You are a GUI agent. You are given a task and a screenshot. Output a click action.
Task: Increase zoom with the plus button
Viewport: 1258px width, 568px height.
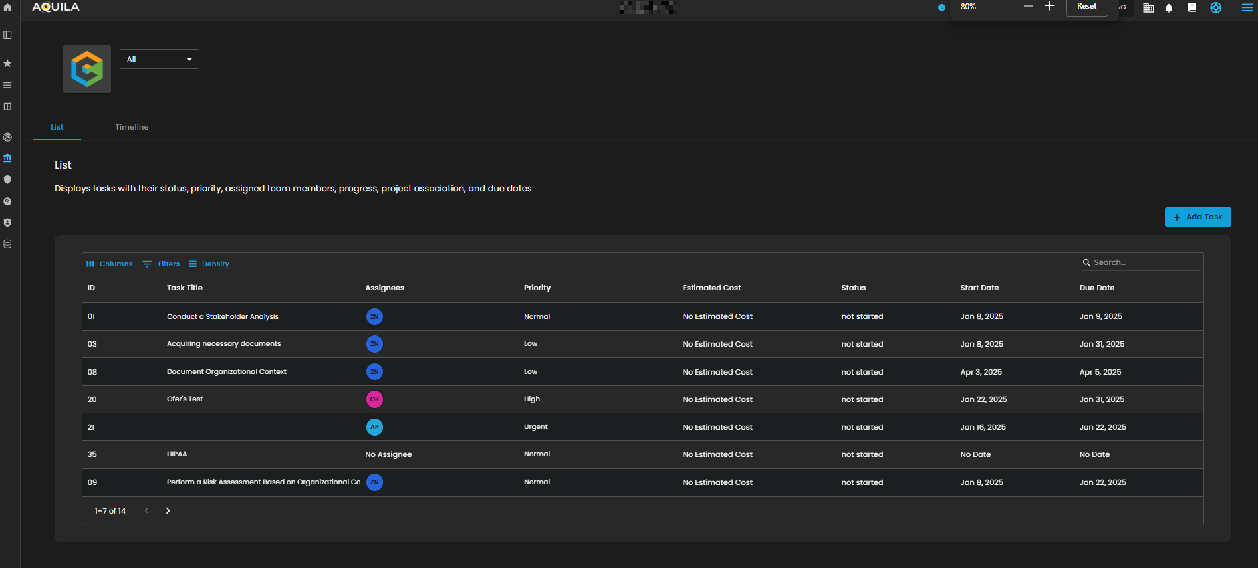(x=1049, y=7)
